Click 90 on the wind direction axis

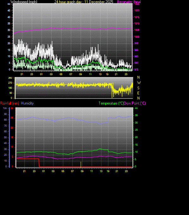11,93
